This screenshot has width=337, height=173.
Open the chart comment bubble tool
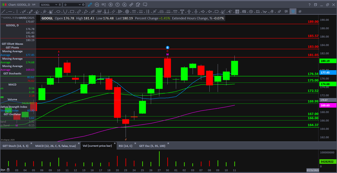point(286,12)
